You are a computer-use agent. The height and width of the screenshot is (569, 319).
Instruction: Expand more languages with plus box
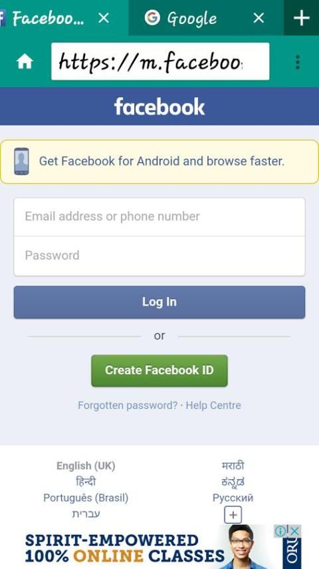pyautogui.click(x=233, y=515)
